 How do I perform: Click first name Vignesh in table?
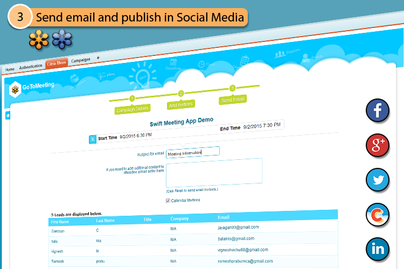click(x=57, y=251)
